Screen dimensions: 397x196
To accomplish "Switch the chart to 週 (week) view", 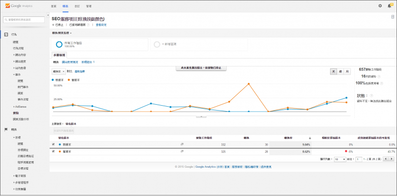I will click(x=340, y=71).
